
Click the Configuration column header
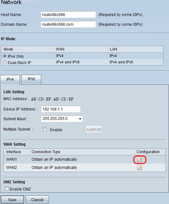[x=150, y=152]
